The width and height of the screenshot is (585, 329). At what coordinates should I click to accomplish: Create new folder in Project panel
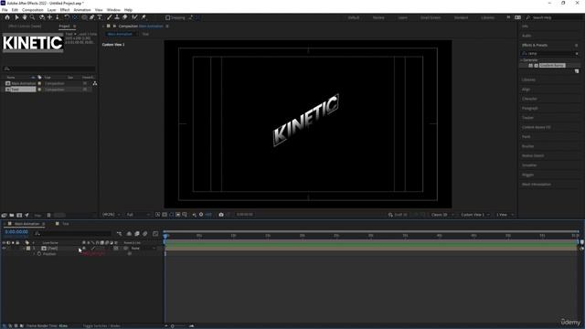point(12,216)
